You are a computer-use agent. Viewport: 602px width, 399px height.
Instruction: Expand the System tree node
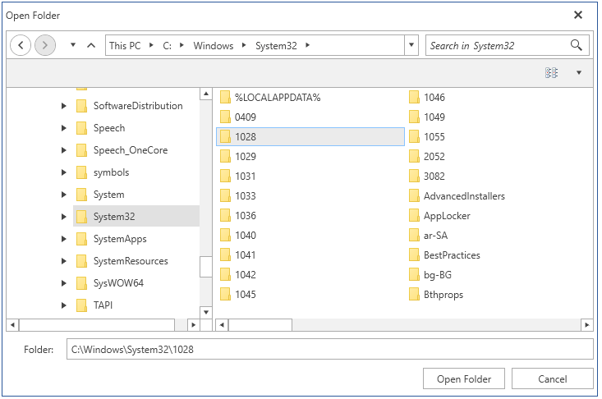click(64, 195)
